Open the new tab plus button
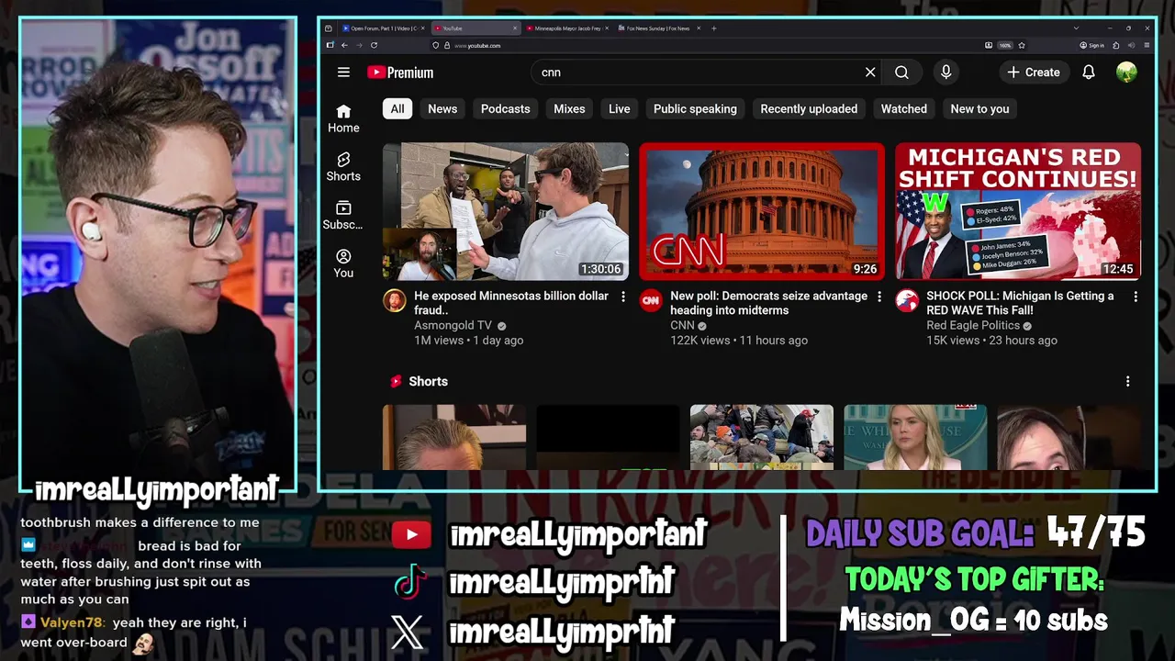1175x661 pixels. click(x=713, y=28)
